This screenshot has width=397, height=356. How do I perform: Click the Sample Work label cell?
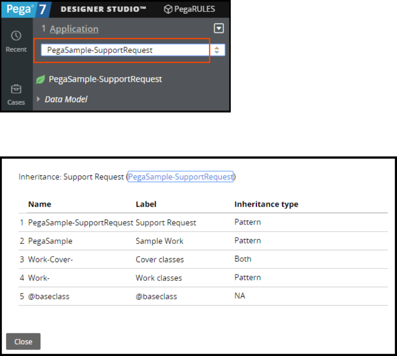coord(160,241)
